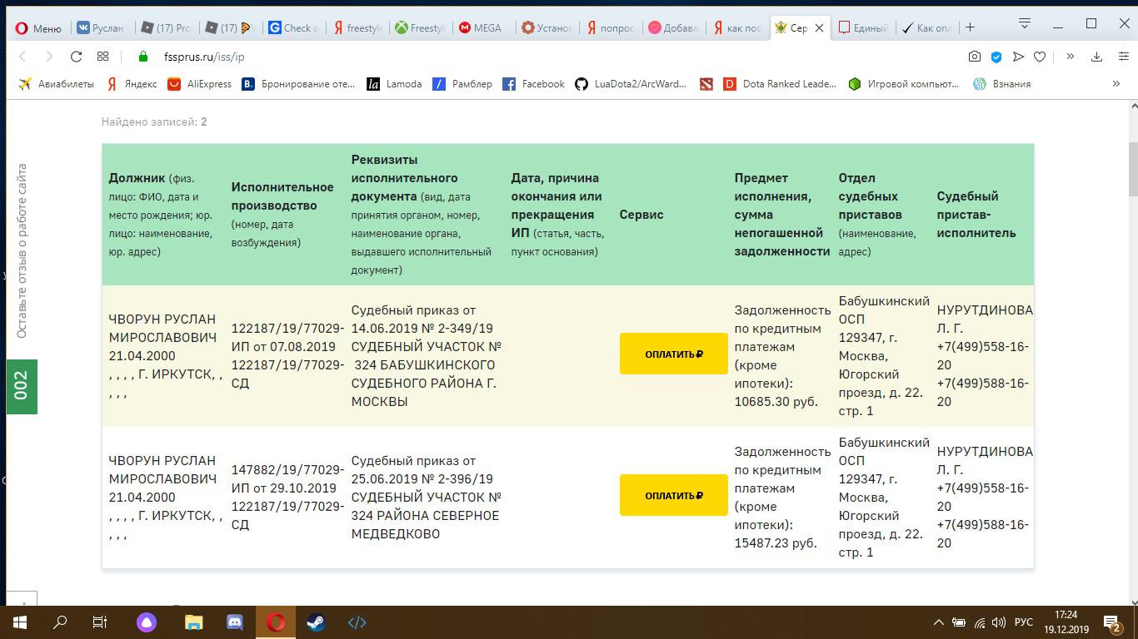1138x639 pixels.
Task: Open the tab search menu icon
Action: [x=1025, y=23]
